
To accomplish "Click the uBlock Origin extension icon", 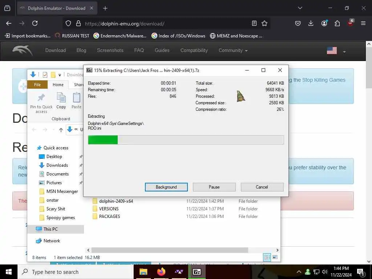I will 351,23.
